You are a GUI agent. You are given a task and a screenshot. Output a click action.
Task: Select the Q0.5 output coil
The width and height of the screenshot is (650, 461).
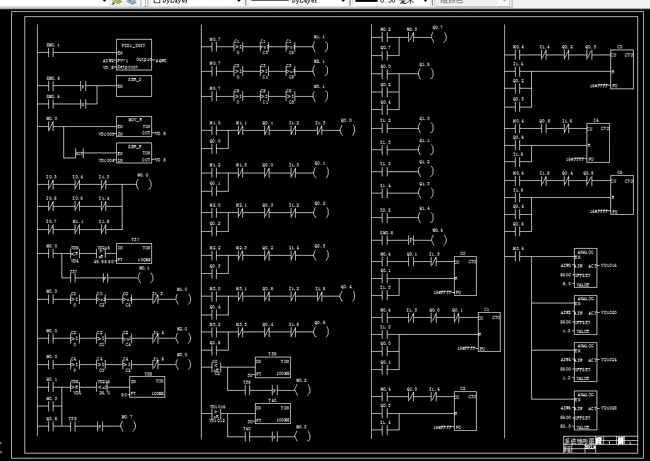(x=321, y=332)
